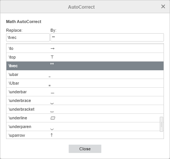The width and height of the screenshot is (170, 159).
Task: Click the By input field
Action: pos(107,37)
